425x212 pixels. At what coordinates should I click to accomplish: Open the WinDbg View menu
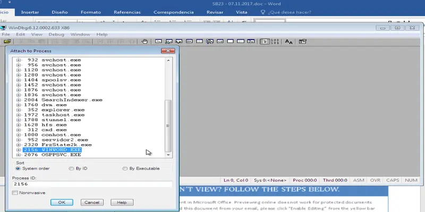coord(37,35)
